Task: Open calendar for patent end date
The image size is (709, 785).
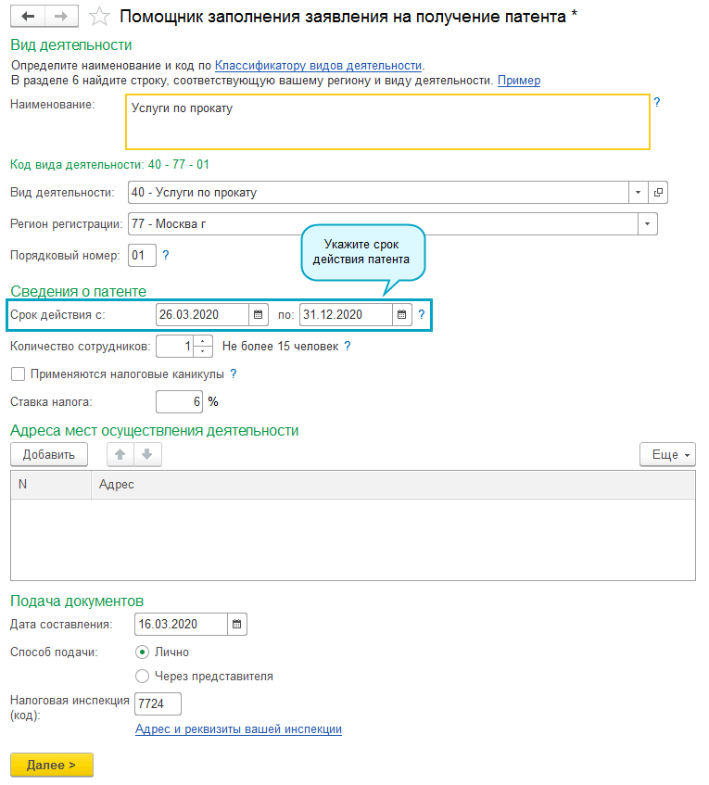Action: pos(401,315)
